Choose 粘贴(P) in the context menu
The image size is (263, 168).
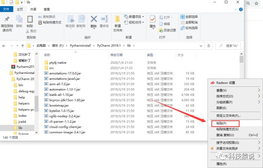(x=221, y=123)
